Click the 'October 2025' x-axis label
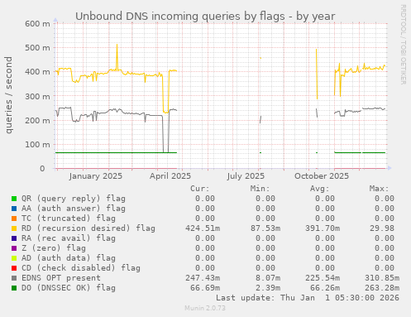Screen dimensions: 411x317 (x=322, y=176)
